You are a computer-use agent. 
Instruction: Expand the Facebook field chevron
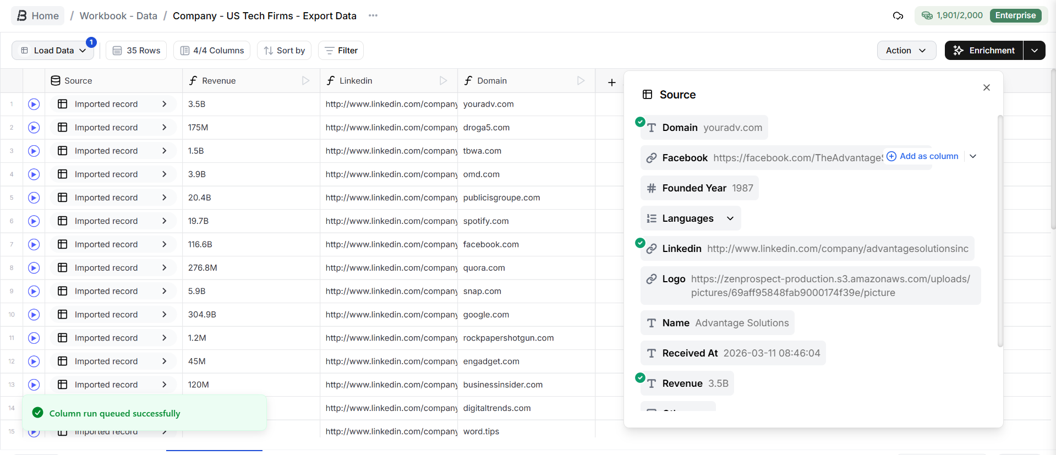coord(973,156)
